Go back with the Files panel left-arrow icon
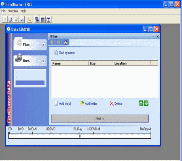Screen dimensions: 182x161 tap(52, 42)
